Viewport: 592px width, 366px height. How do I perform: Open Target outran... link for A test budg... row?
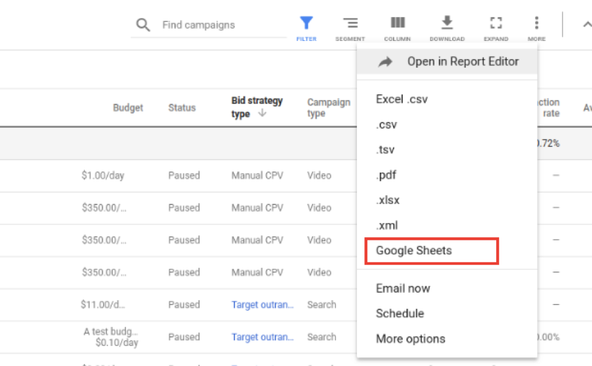[x=262, y=337]
